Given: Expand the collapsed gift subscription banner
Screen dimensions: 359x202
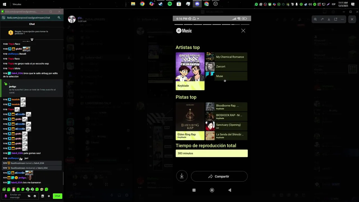Looking at the screenshot, I should point(32,40).
